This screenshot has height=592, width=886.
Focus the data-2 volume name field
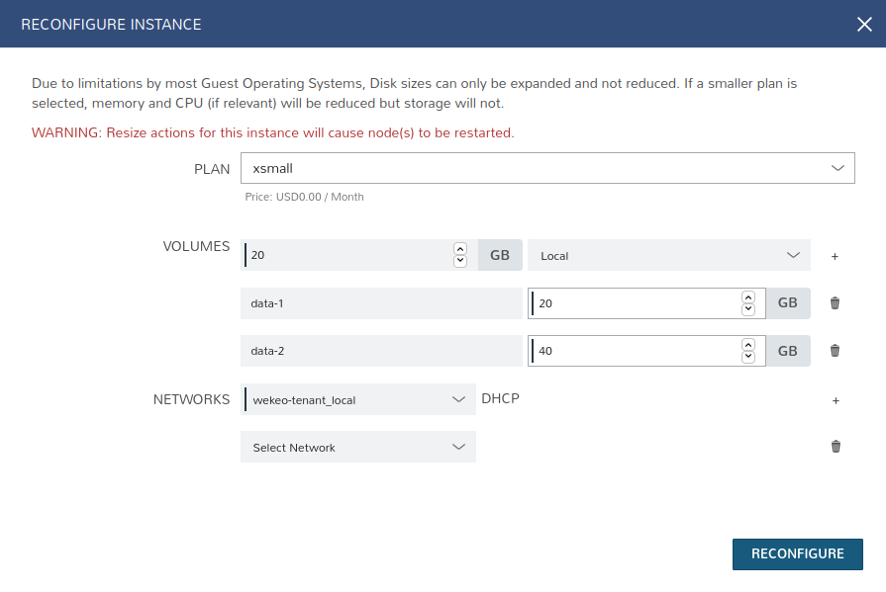click(381, 351)
